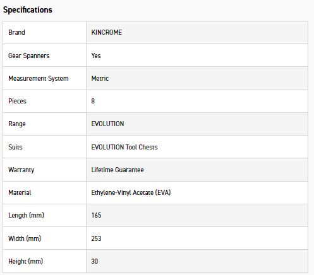Select the Measurement System label

pyautogui.click(x=39, y=78)
